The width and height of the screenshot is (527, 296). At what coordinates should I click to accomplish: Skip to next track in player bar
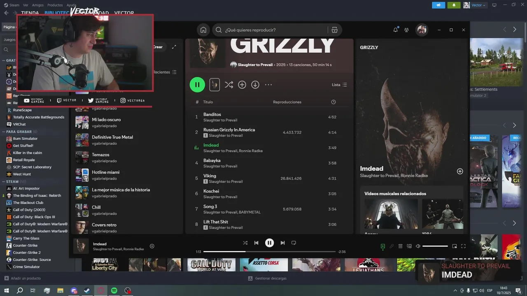tap(282, 243)
